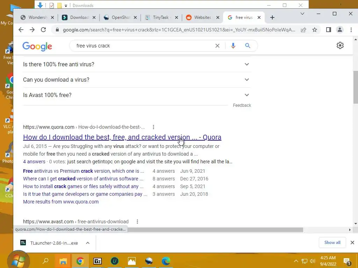Open 'How to install crack games' link
The image size is (358, 268).
(83, 186)
